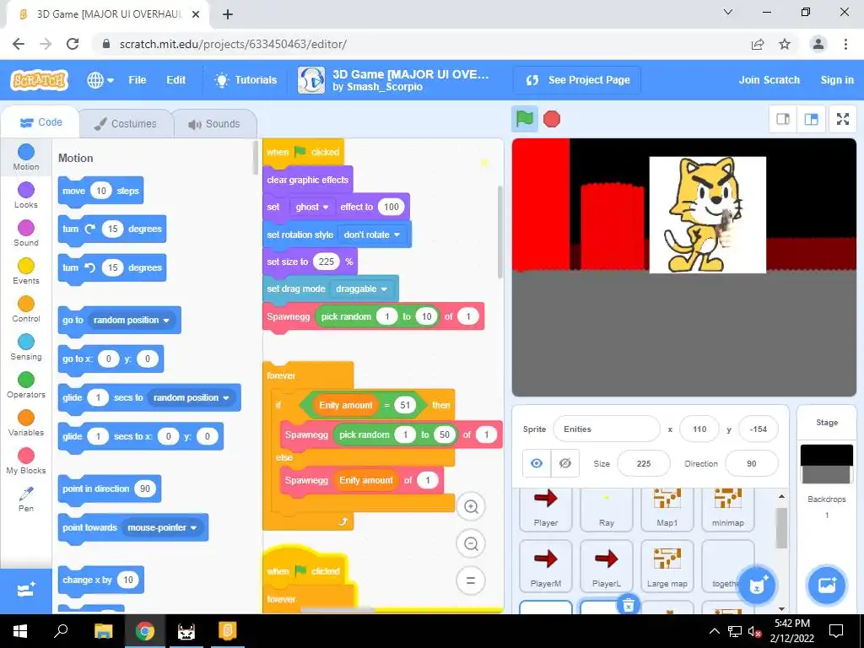Open the Choose a Sprite button
This screenshot has height=648, width=864.
point(757,586)
